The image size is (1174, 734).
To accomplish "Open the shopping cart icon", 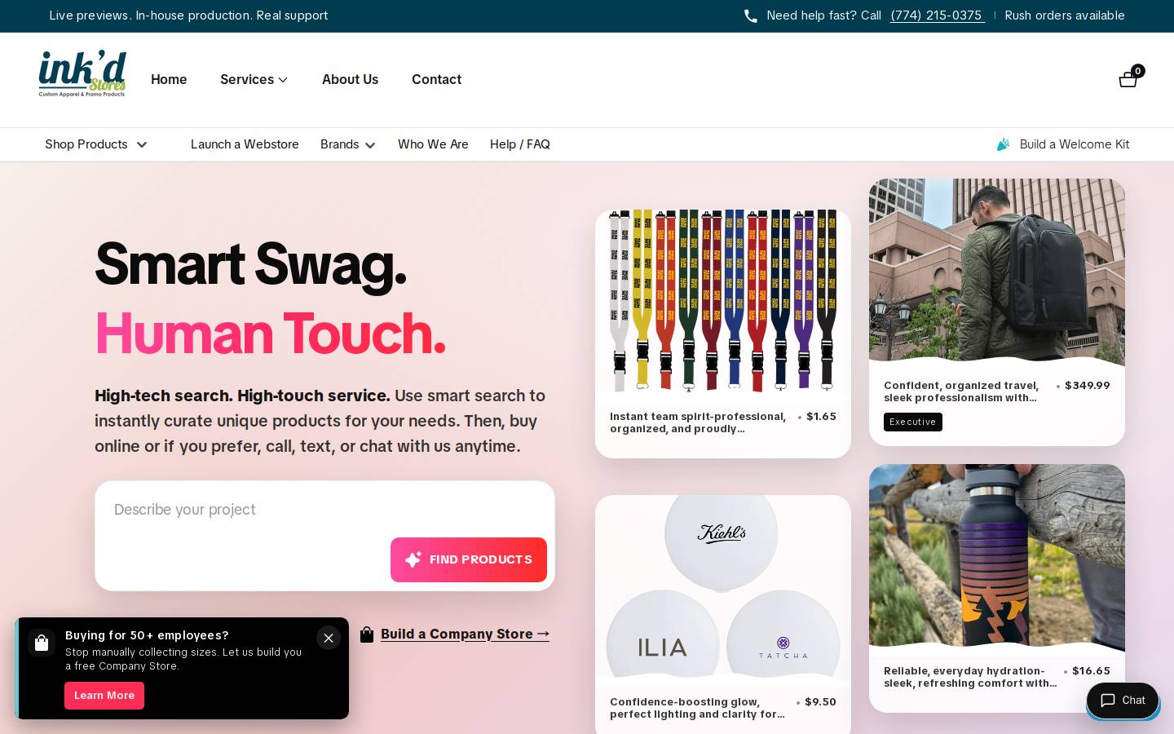I will [1128, 78].
